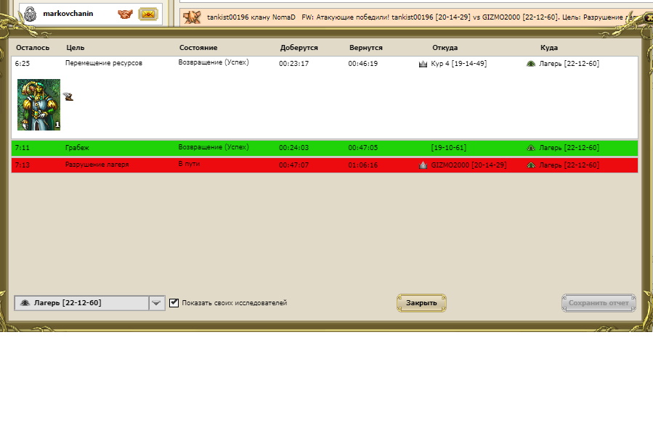Sort by the Состояние column header
Viewport: 653px width, 435px height.
(x=198, y=48)
